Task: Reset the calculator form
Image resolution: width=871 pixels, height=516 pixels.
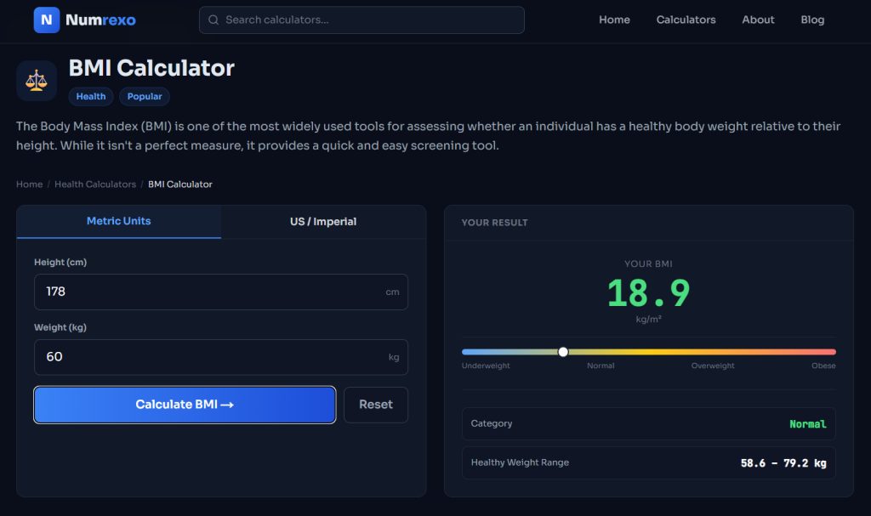Action: [x=376, y=405]
